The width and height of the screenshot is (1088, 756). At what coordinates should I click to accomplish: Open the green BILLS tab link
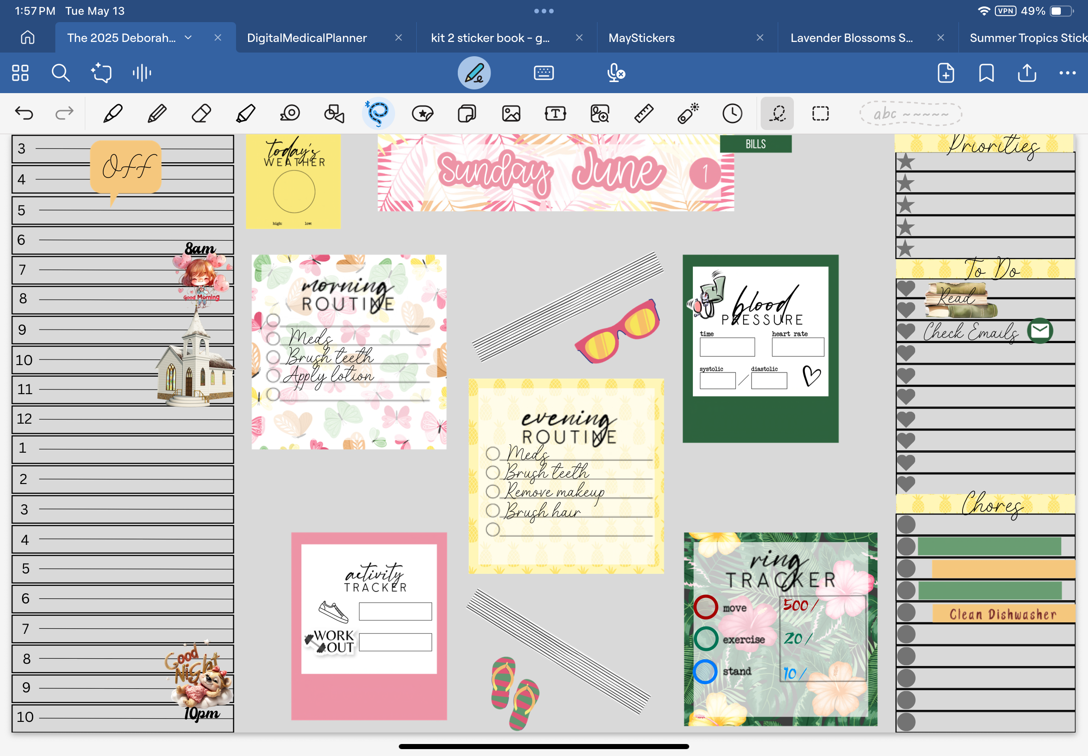pyautogui.click(x=756, y=144)
